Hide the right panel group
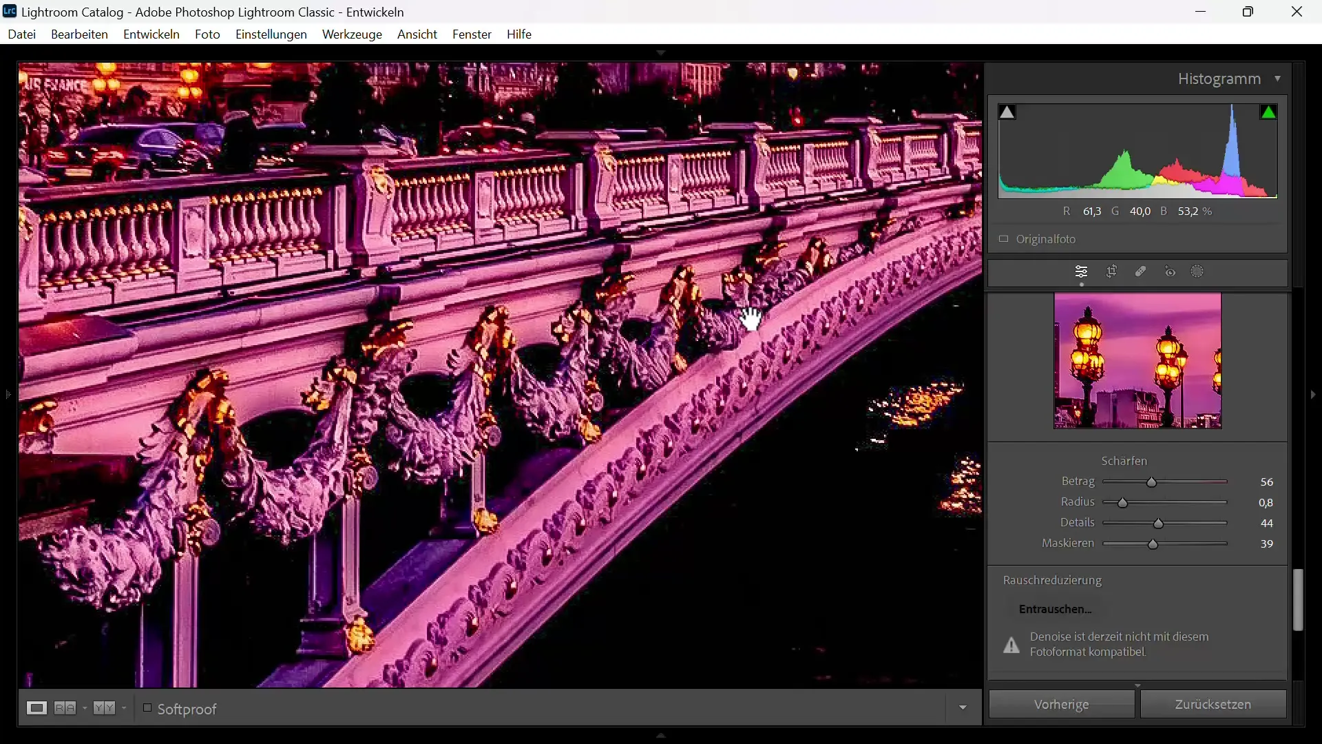The height and width of the screenshot is (744, 1322). [x=1314, y=395]
